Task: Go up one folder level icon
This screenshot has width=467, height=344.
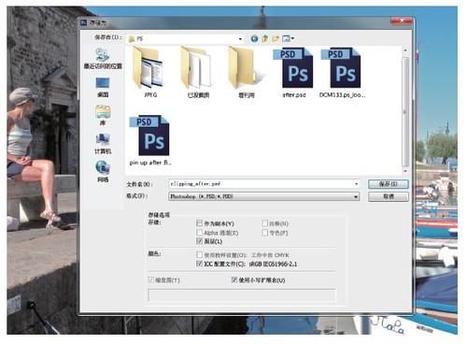Action: 265,38
